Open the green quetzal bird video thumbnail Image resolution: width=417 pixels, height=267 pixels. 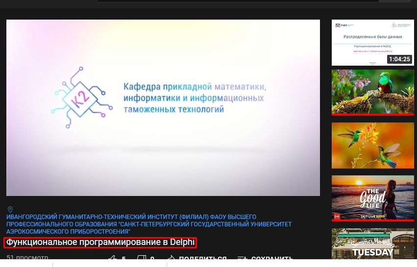pyautogui.click(x=372, y=92)
